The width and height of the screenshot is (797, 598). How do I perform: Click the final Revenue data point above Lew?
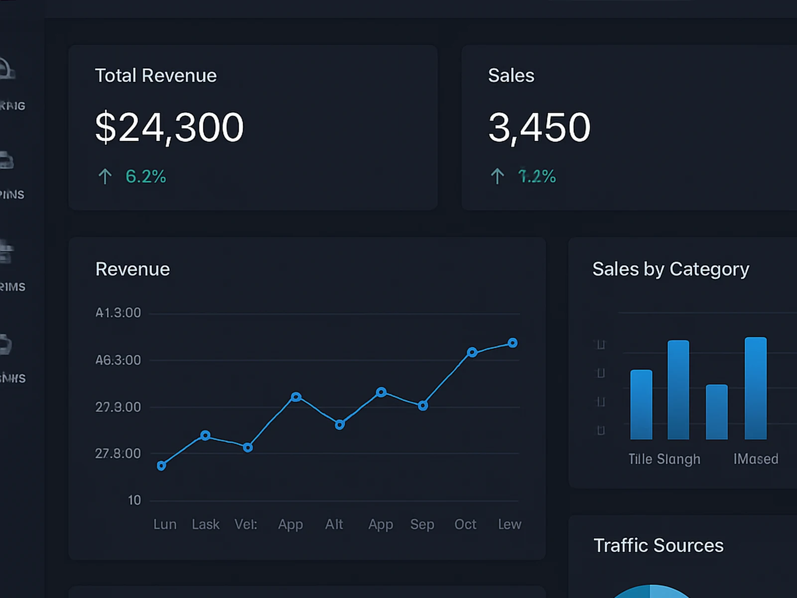click(x=513, y=343)
